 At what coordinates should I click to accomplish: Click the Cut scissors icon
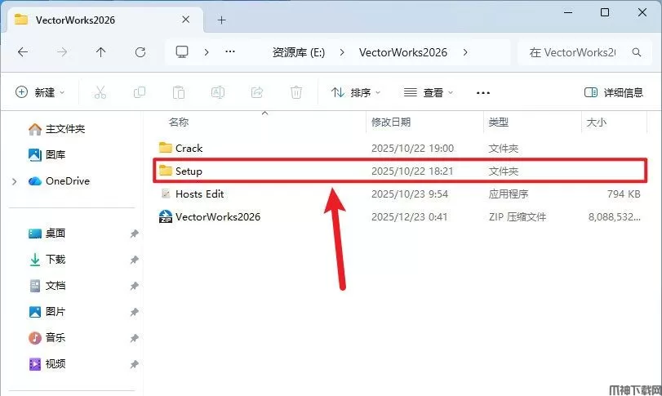pos(100,92)
